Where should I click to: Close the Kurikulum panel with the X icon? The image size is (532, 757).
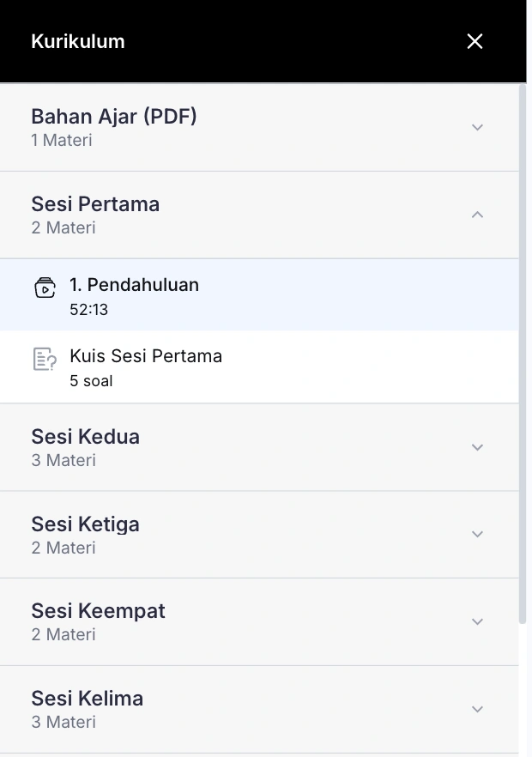coord(475,41)
